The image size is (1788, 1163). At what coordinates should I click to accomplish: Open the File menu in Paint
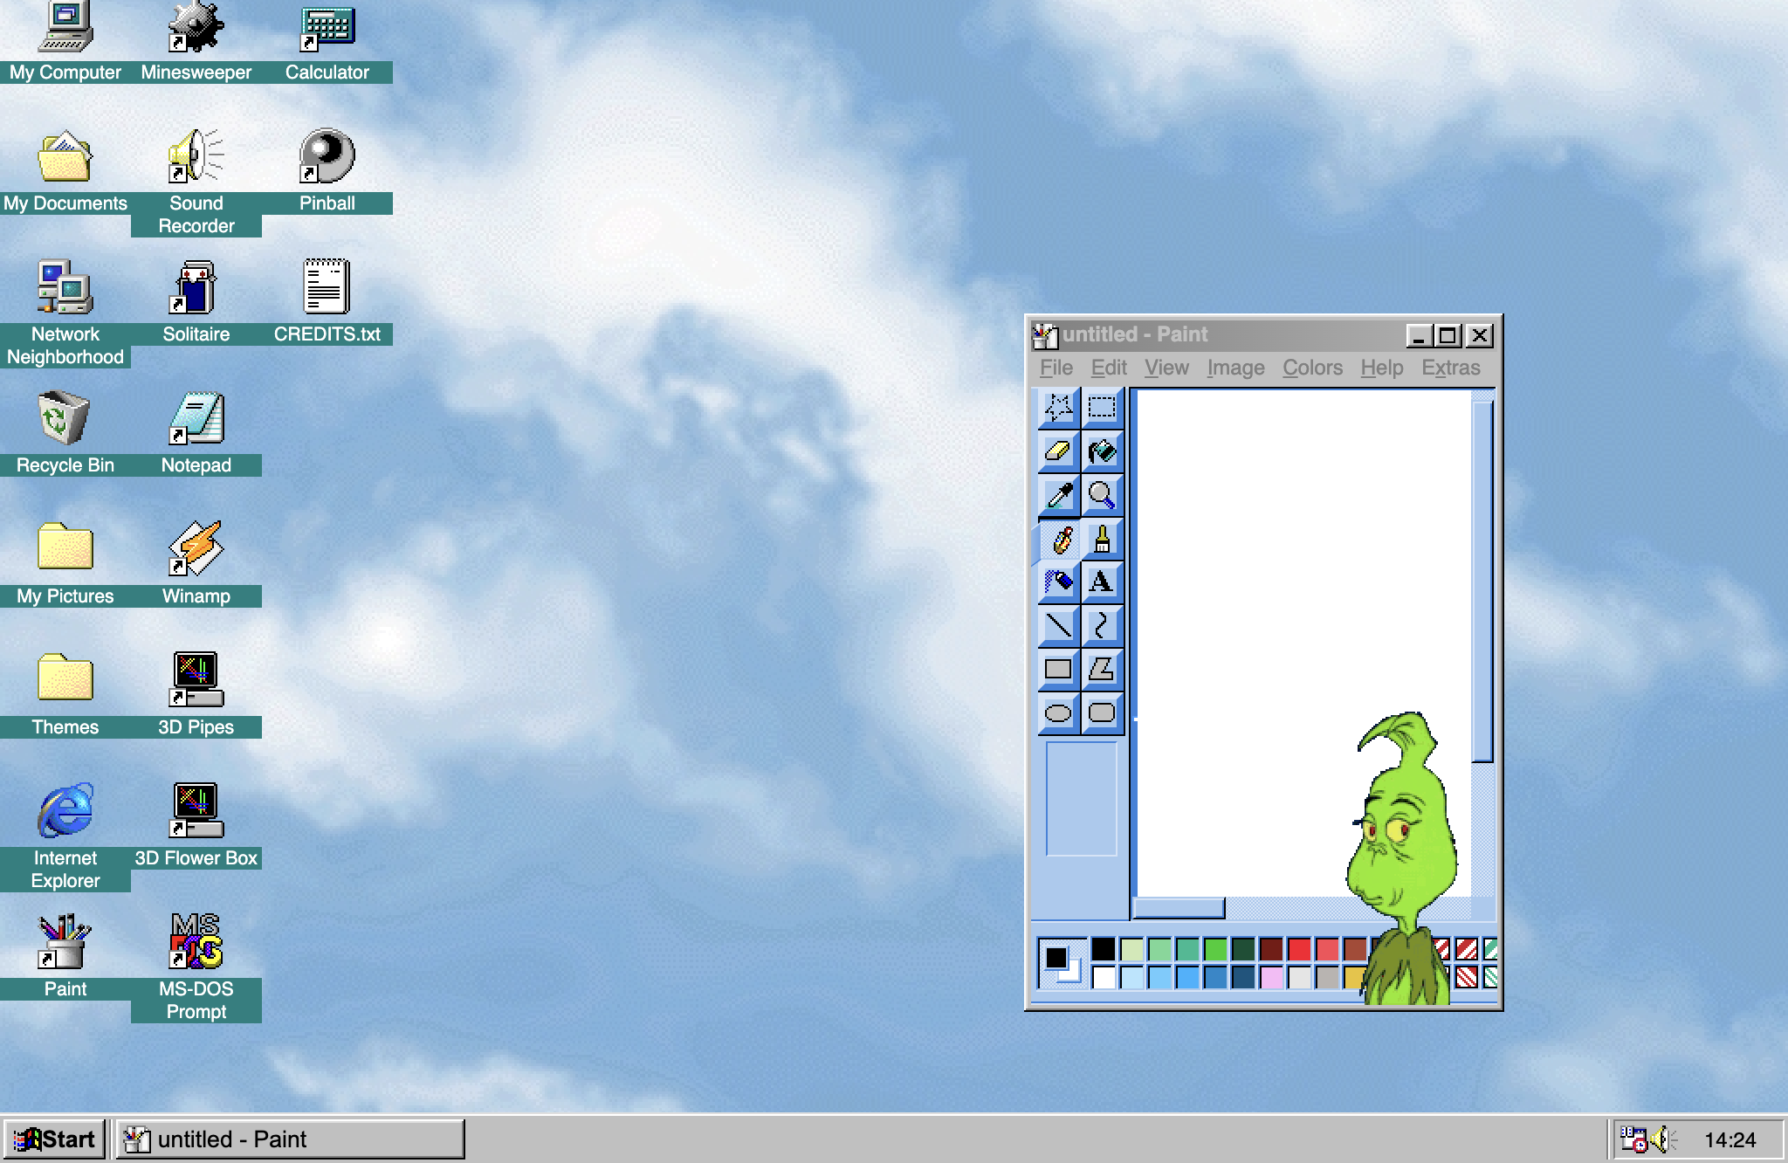coord(1056,368)
